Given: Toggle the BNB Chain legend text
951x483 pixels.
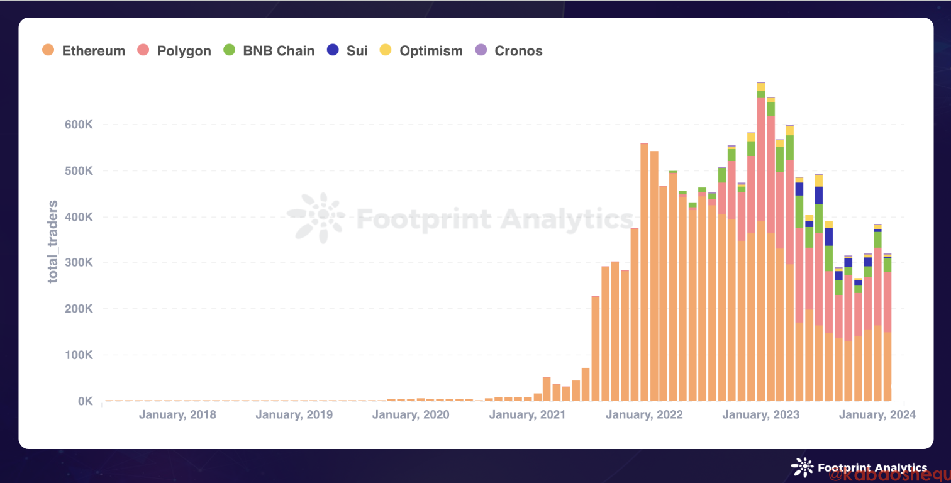Looking at the screenshot, I should (279, 51).
